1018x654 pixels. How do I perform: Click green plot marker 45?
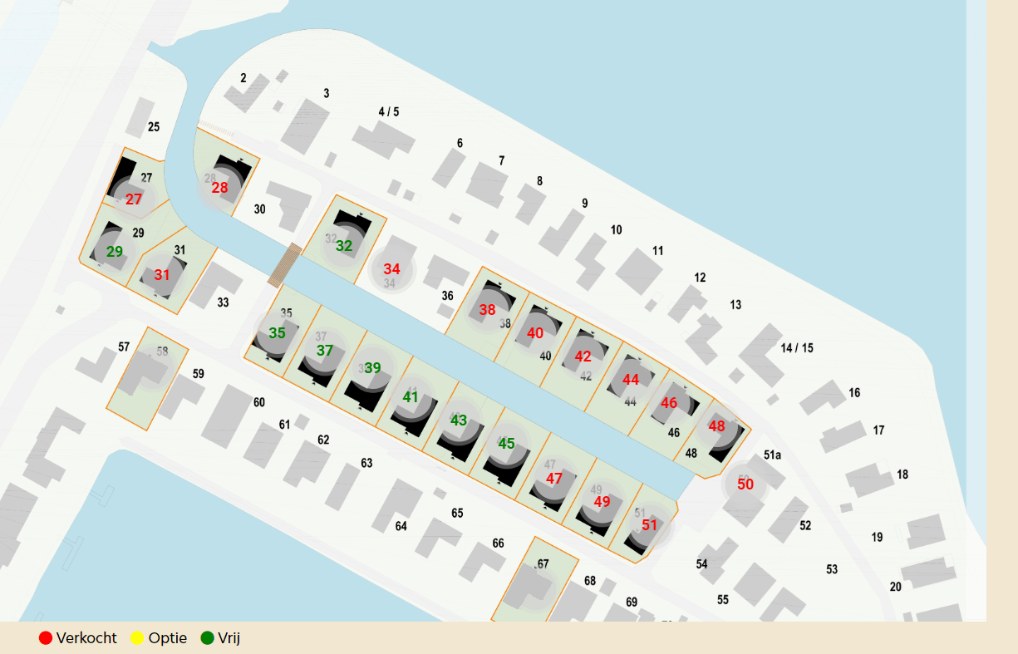pyautogui.click(x=507, y=444)
